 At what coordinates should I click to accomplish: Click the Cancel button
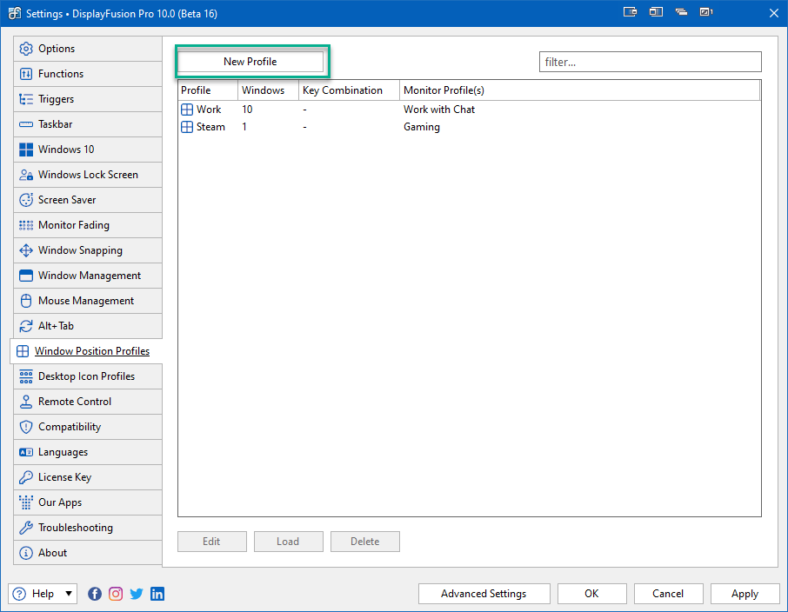pyautogui.click(x=668, y=594)
